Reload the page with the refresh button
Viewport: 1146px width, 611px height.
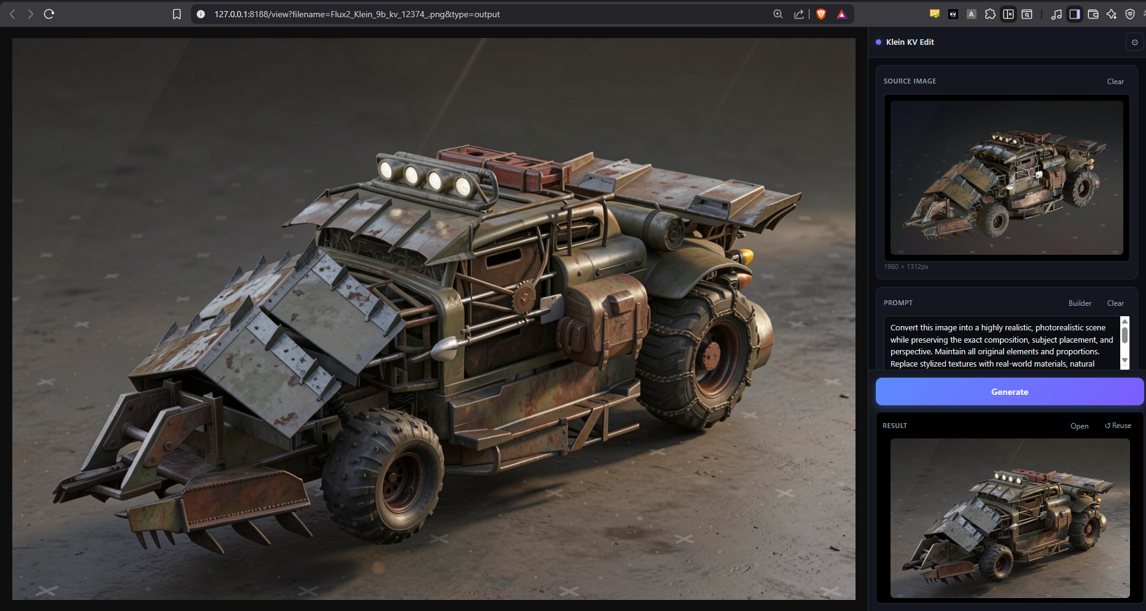[49, 14]
